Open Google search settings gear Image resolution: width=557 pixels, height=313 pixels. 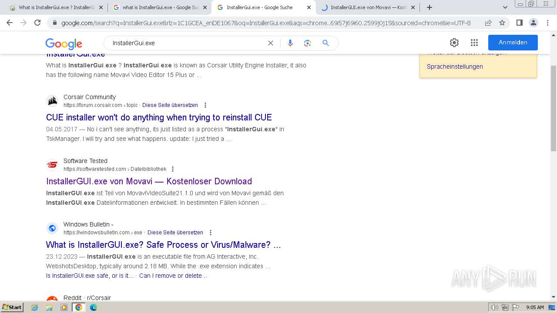(x=454, y=43)
